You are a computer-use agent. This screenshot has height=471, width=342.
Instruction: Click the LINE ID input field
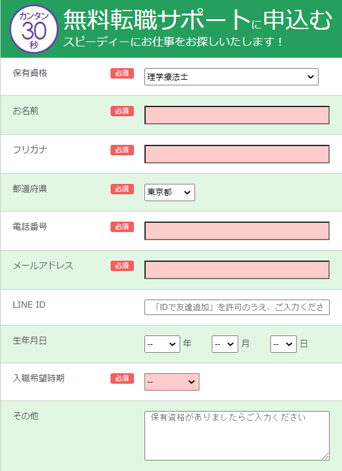pos(237,307)
